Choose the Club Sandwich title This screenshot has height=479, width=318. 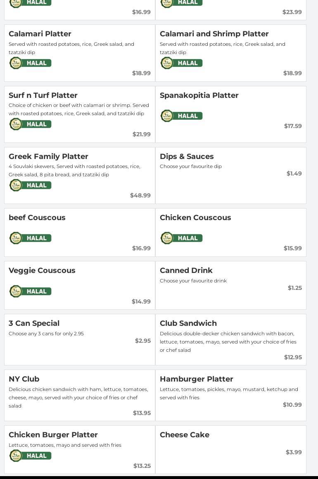click(x=188, y=323)
